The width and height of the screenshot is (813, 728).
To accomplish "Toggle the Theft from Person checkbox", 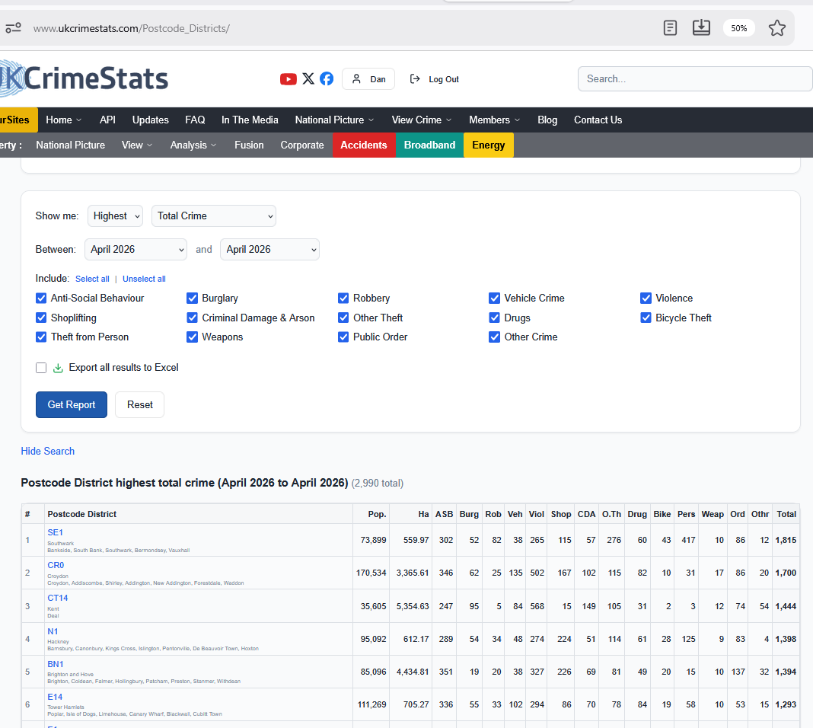I will 41,337.
